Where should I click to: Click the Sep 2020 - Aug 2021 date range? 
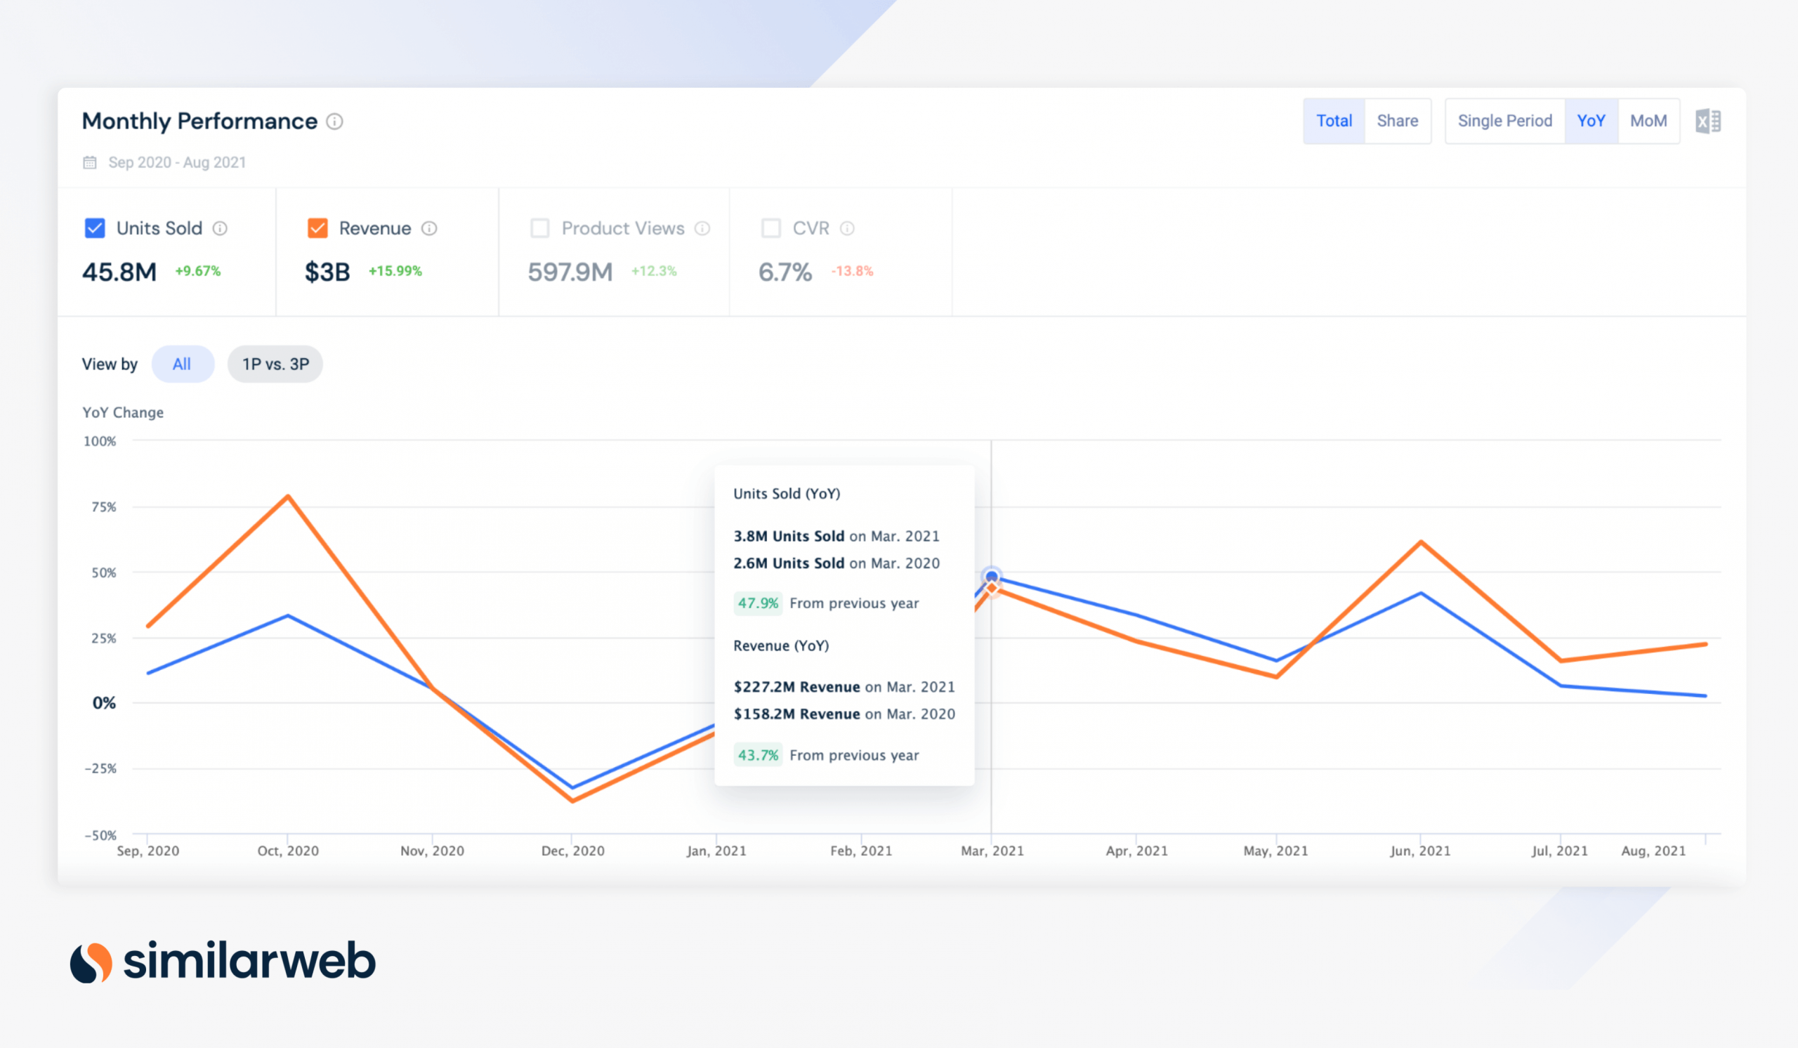(x=177, y=162)
